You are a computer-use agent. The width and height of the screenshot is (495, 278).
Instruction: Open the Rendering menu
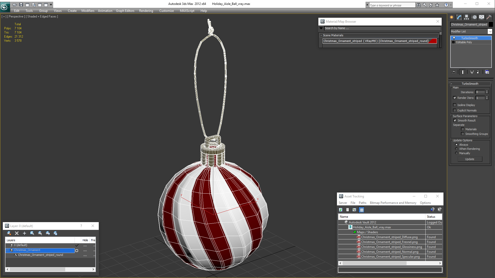[146, 11]
